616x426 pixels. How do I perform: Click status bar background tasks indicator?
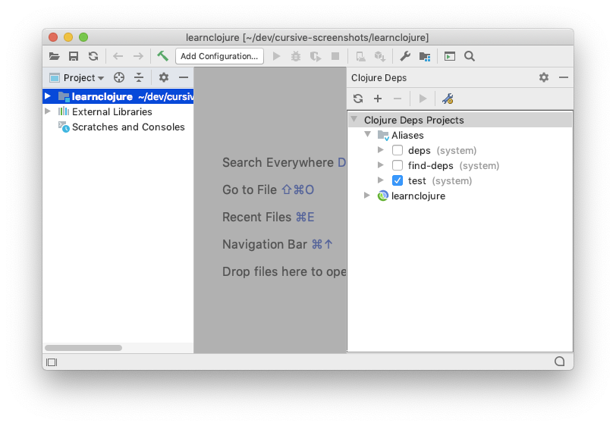coord(559,362)
